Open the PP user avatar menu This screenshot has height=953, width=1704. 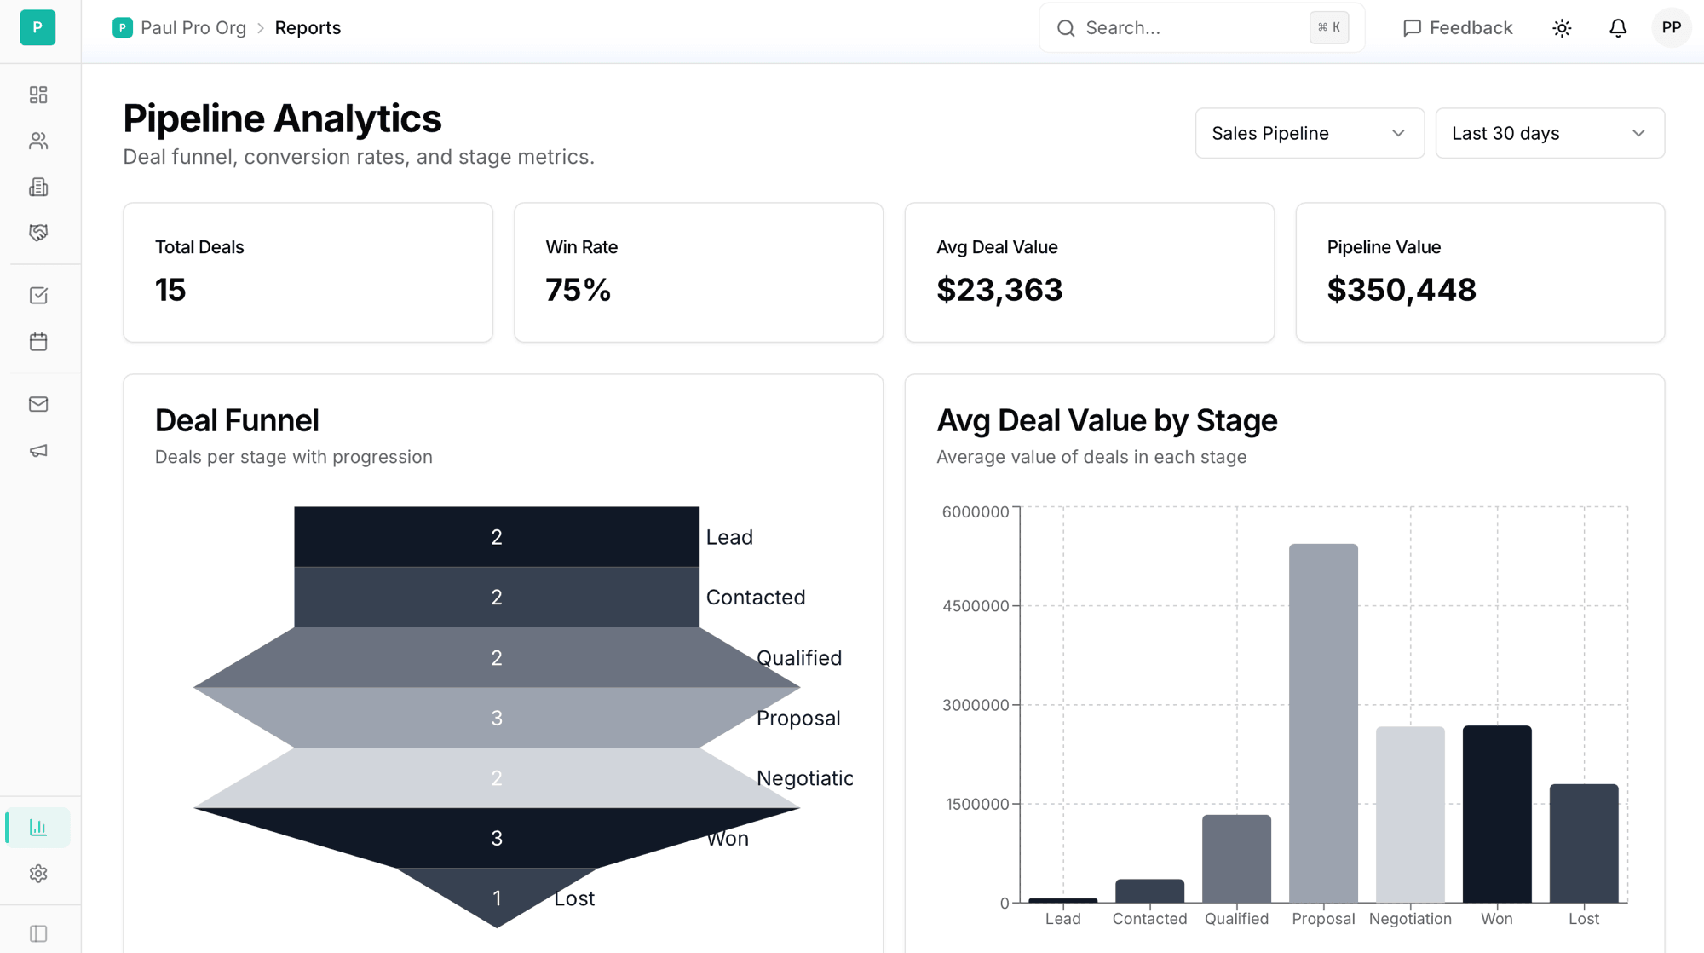click(x=1672, y=28)
